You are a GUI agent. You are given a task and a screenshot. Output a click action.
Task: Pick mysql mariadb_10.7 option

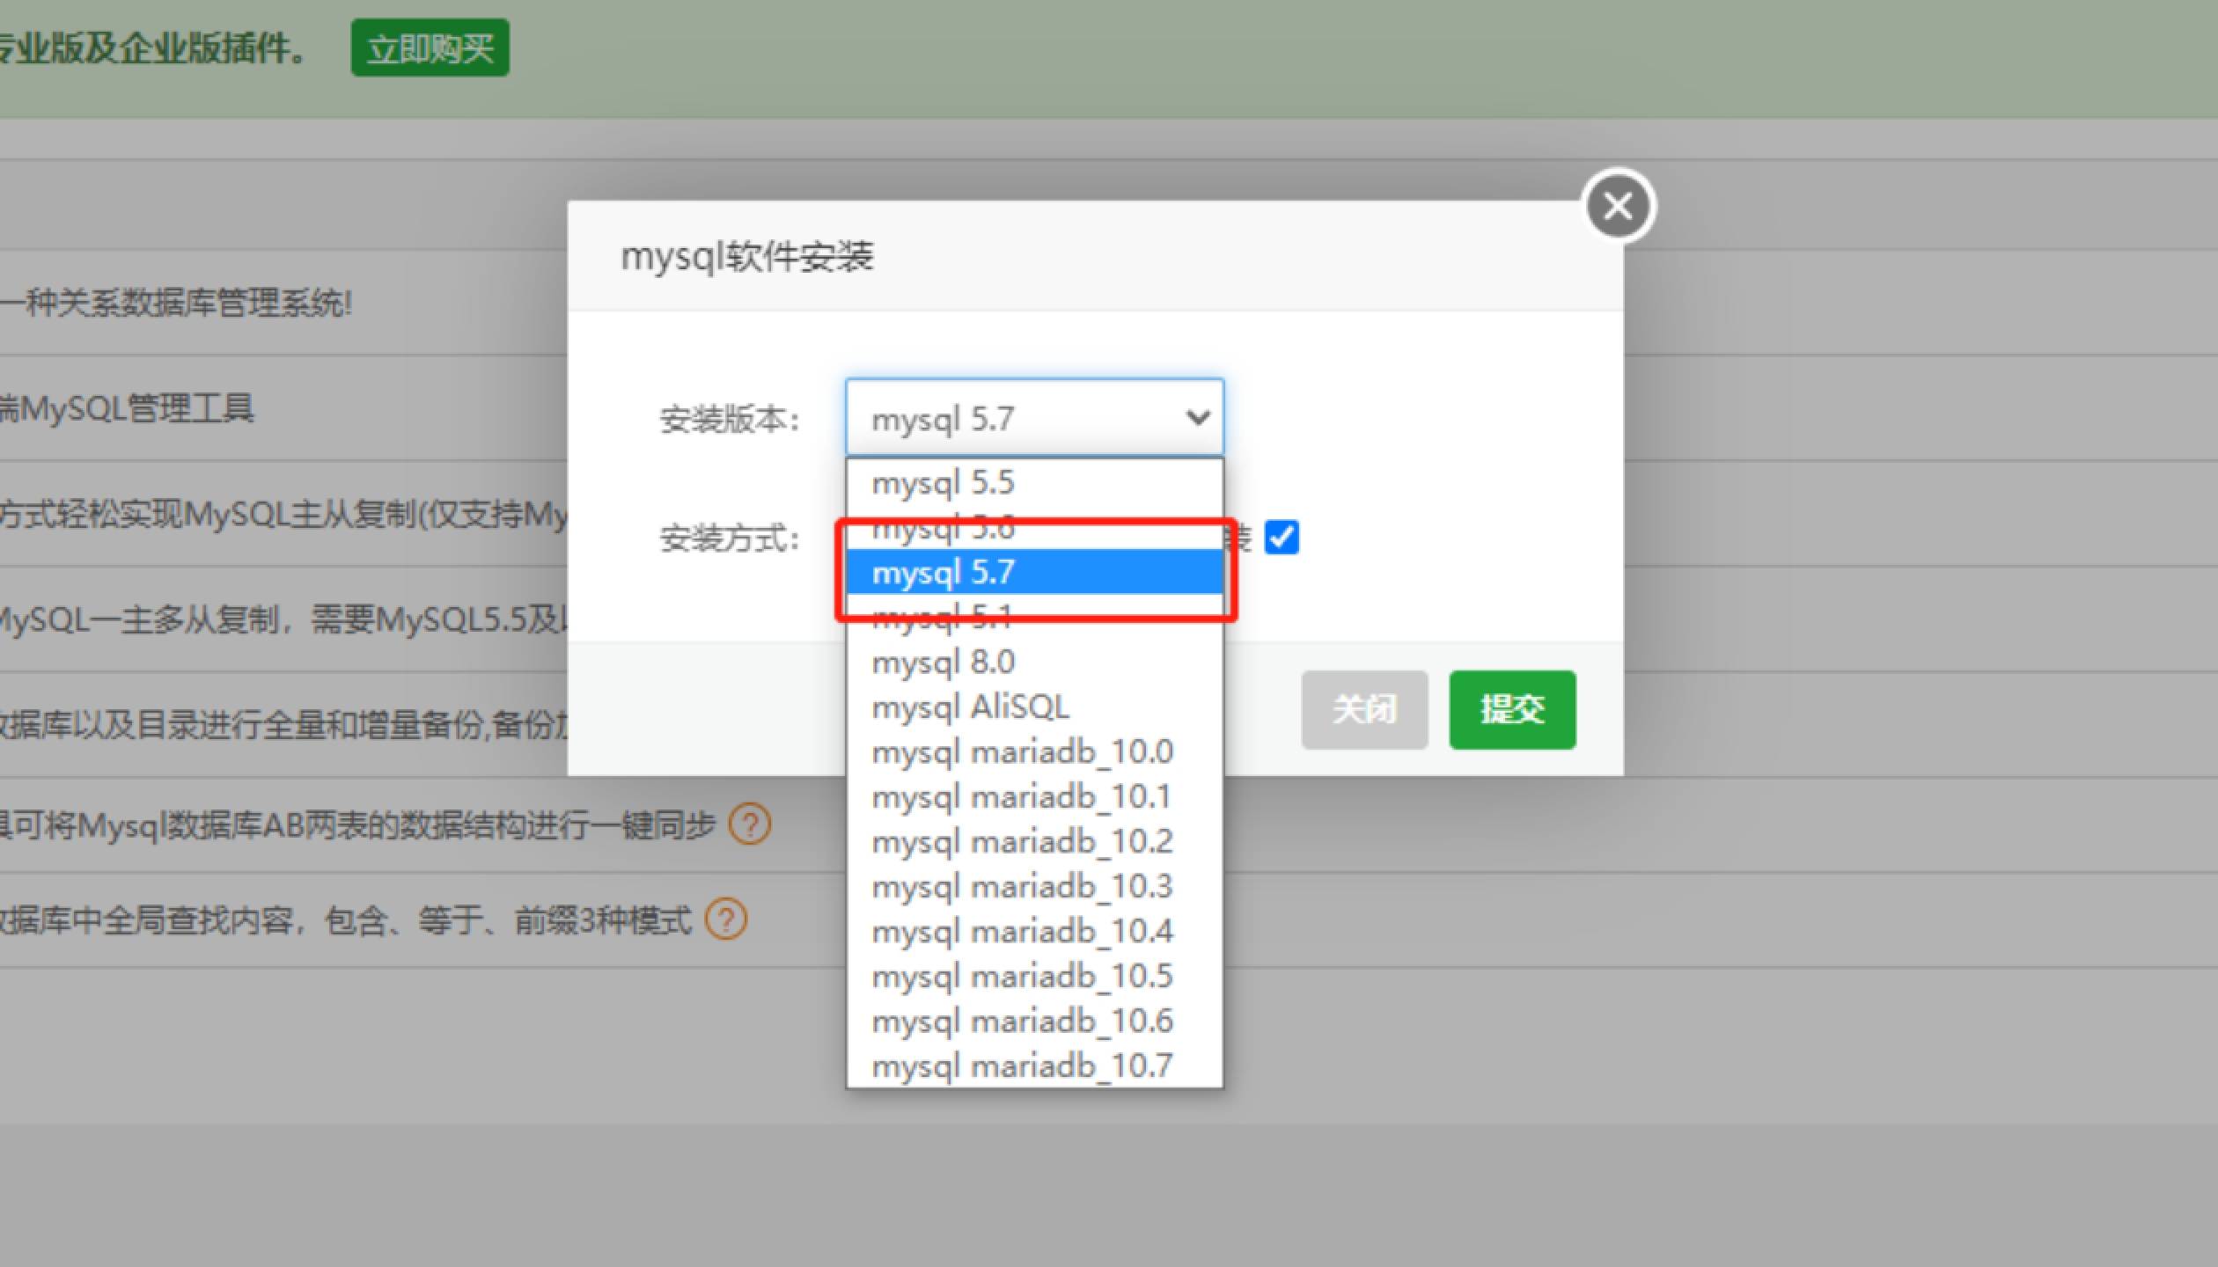coord(1034,1066)
